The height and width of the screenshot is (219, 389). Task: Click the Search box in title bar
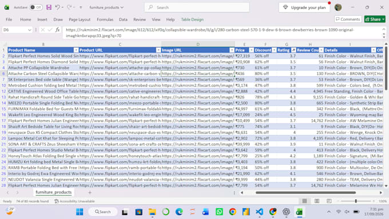point(197,7)
